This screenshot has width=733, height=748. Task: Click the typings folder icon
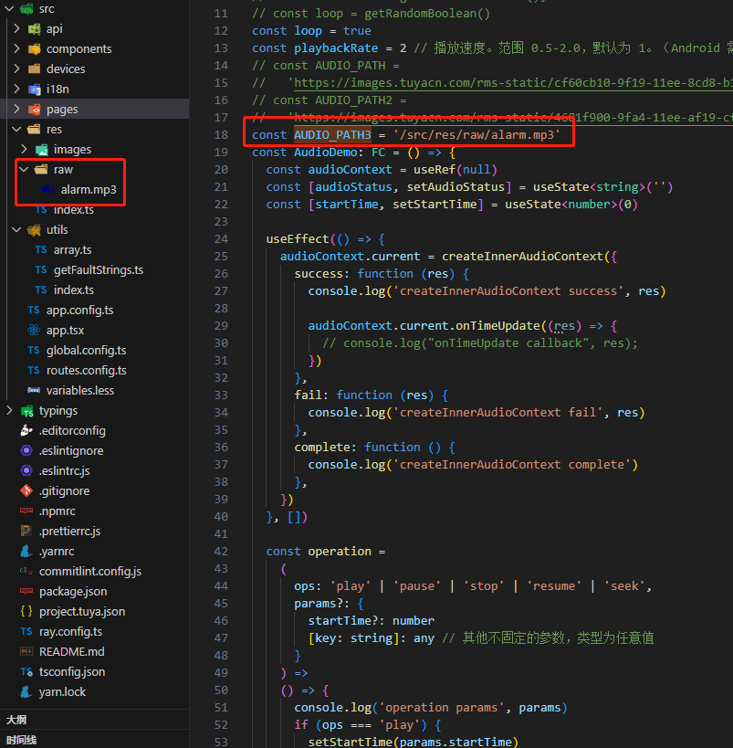(x=26, y=411)
